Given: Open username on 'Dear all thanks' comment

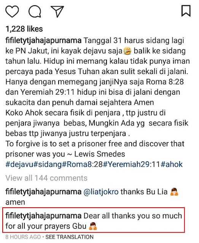Looking at the screenshot, I should (43, 216).
